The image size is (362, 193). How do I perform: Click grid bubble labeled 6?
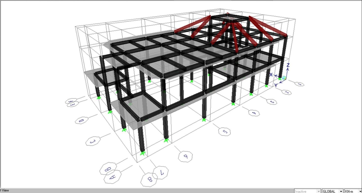pyautogui.click(x=185, y=156)
